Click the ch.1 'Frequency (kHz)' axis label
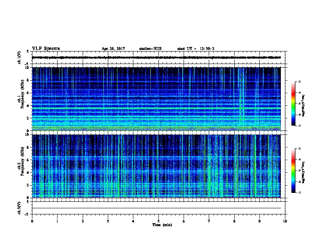 (x=22, y=94)
